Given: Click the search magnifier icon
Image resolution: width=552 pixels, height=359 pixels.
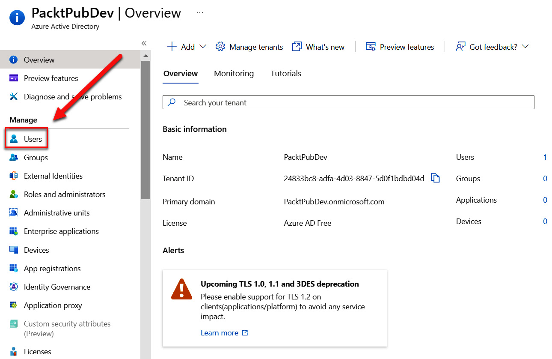Looking at the screenshot, I should 172,102.
